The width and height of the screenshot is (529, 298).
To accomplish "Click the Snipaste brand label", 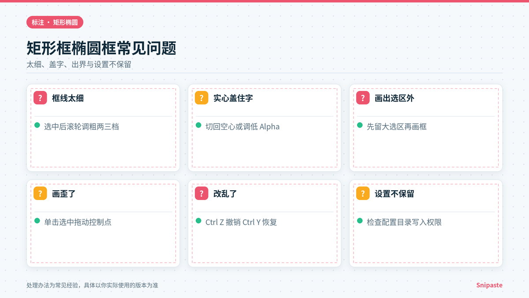I will coord(489,285).
